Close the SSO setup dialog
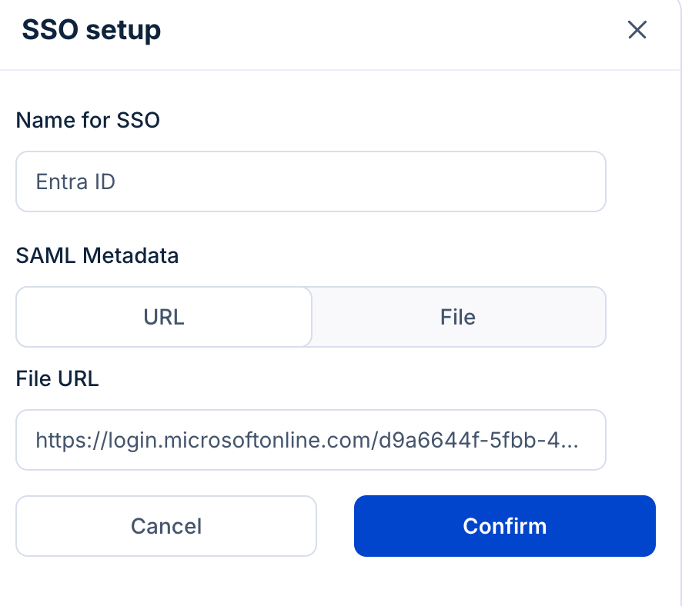This screenshot has height=606, width=682. coord(637,31)
